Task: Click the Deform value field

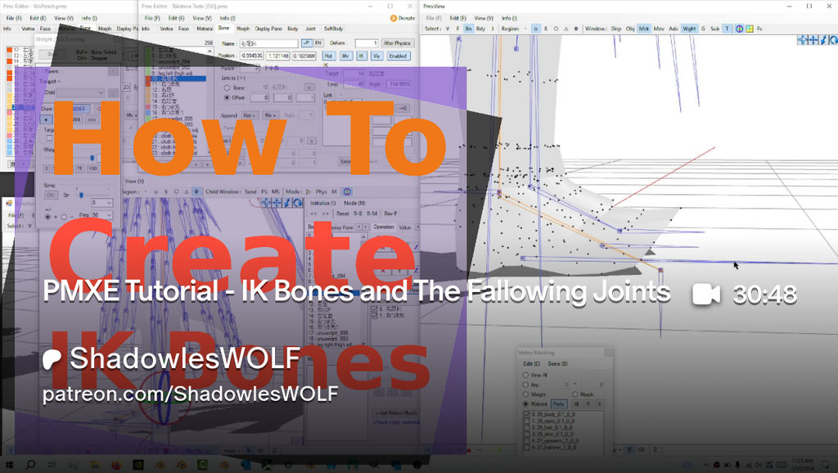Action: [x=367, y=43]
